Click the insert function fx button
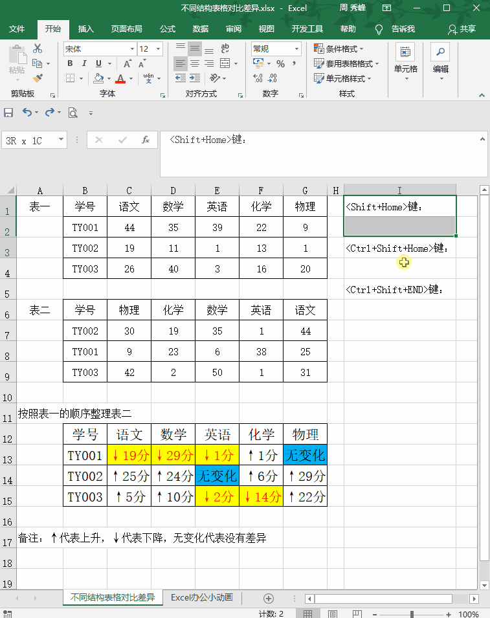The width and height of the screenshot is (490, 618). click(x=146, y=140)
